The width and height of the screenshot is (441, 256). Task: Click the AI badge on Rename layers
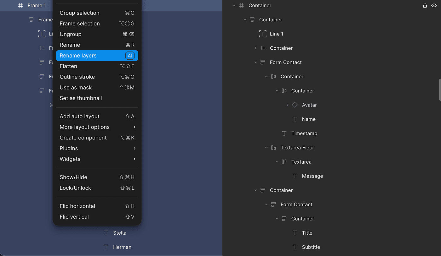click(130, 56)
